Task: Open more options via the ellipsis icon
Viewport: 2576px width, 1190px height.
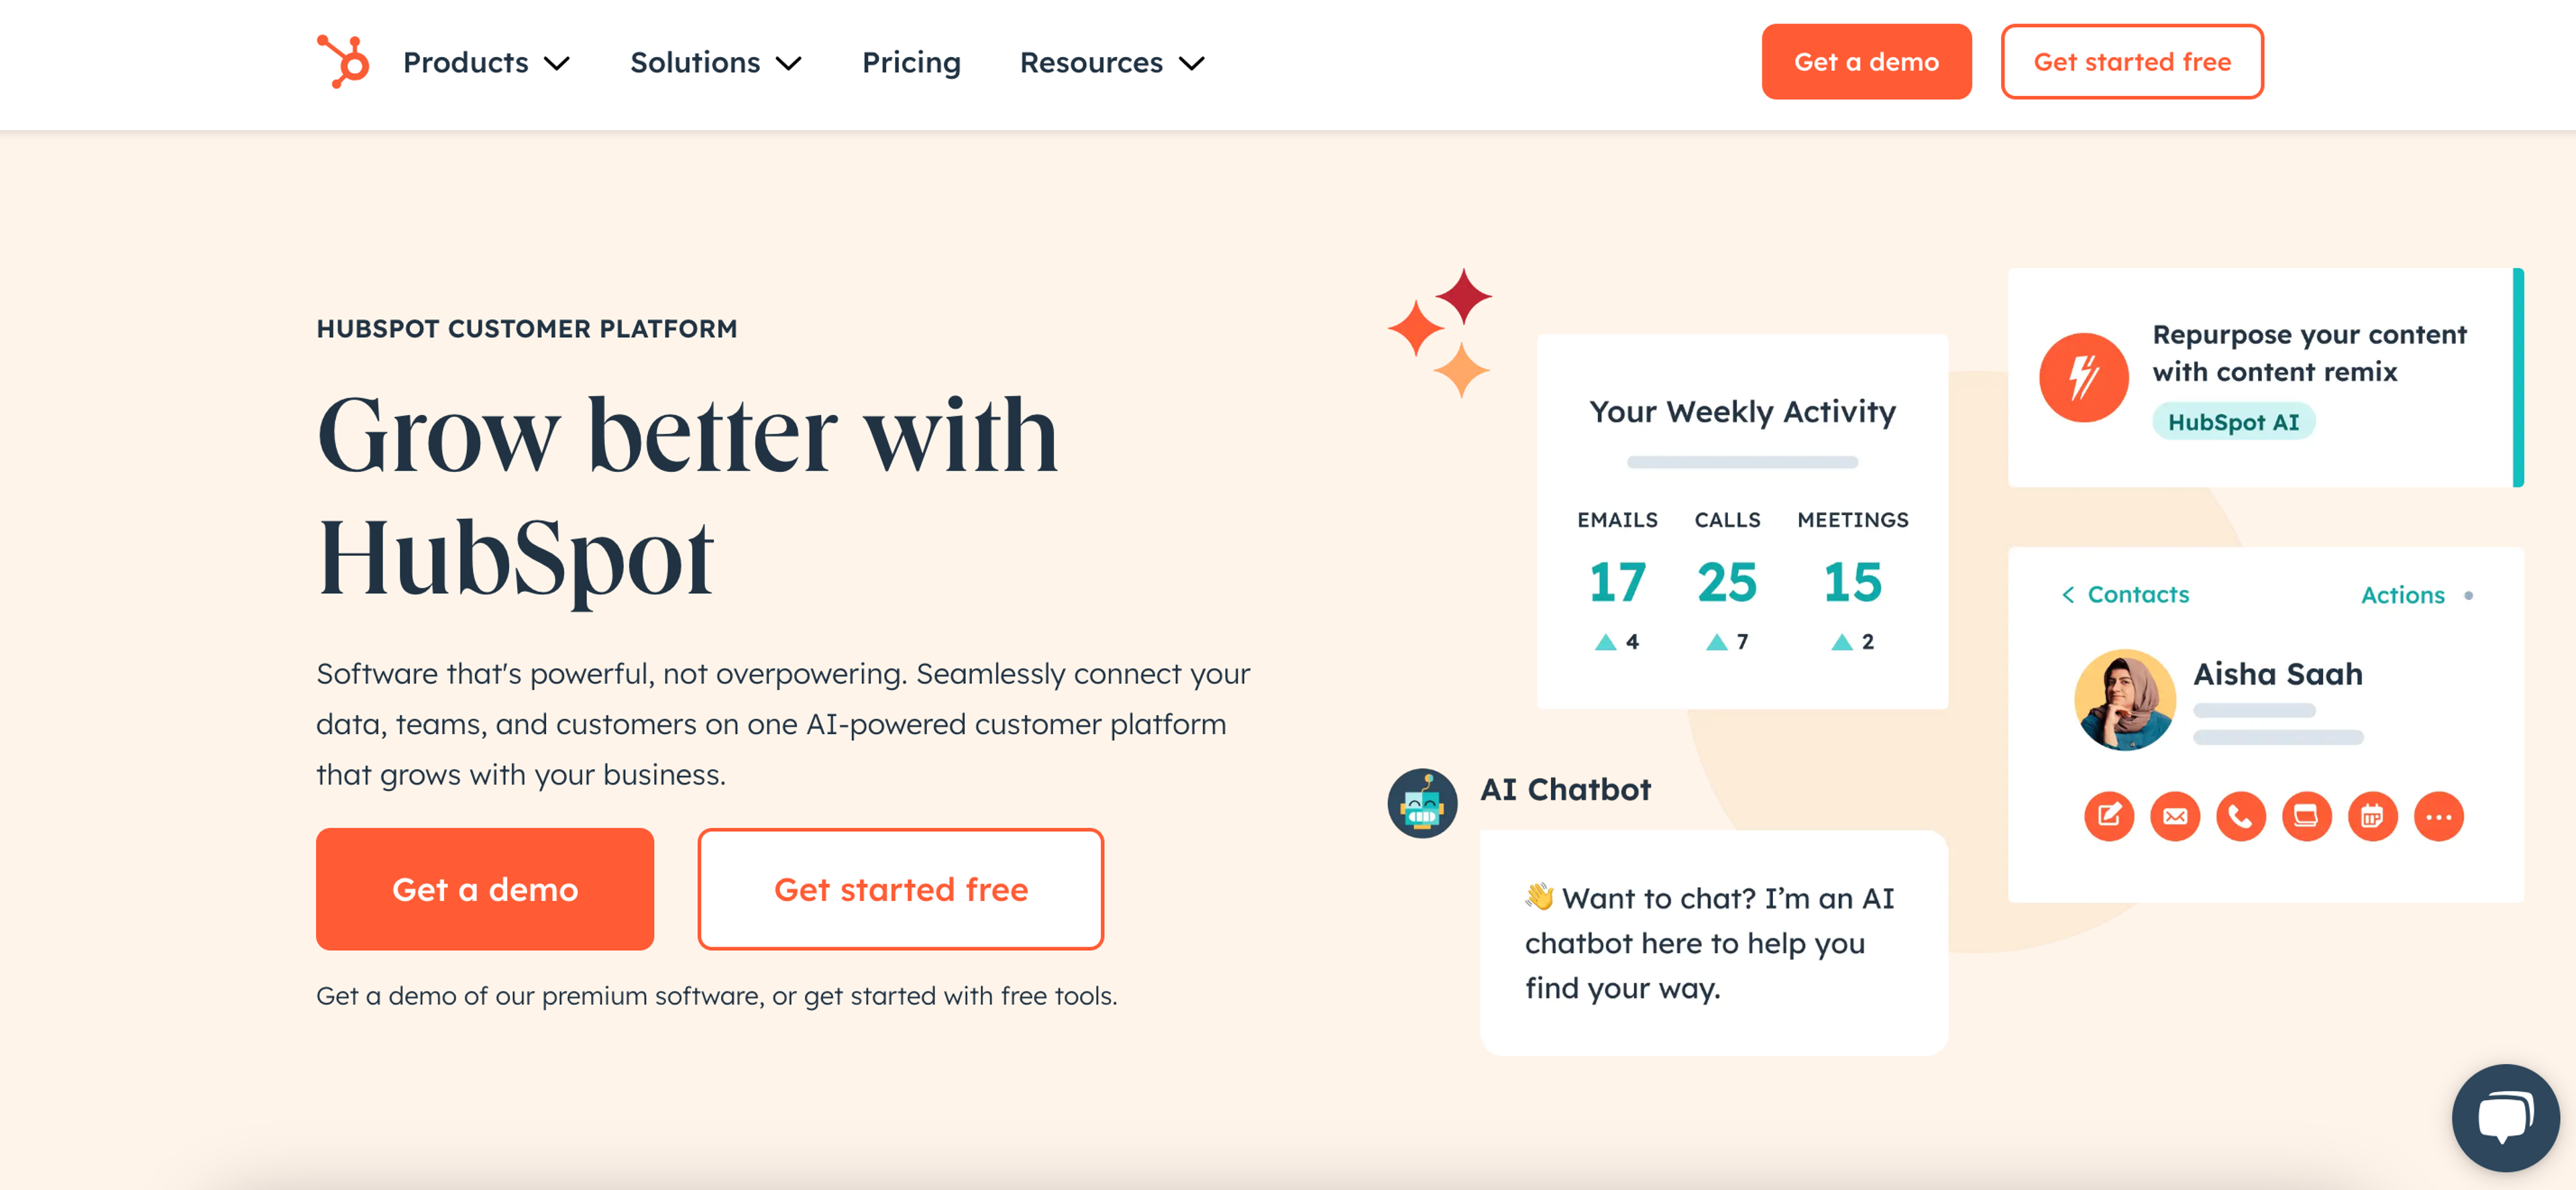Action: (2440, 817)
